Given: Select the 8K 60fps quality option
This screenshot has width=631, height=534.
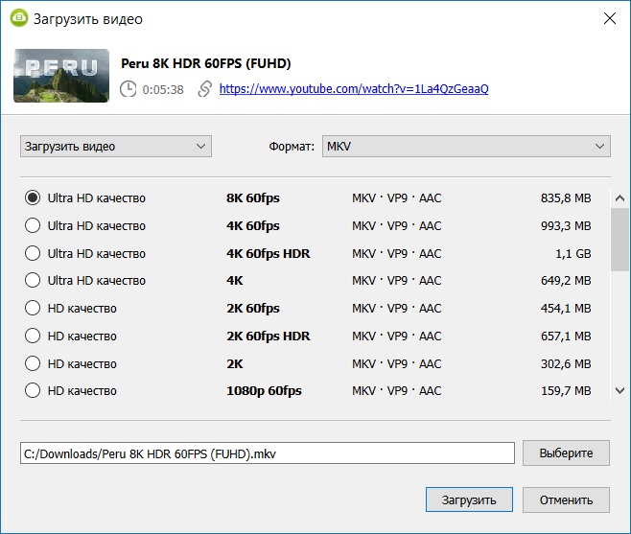Looking at the screenshot, I should coord(33,198).
